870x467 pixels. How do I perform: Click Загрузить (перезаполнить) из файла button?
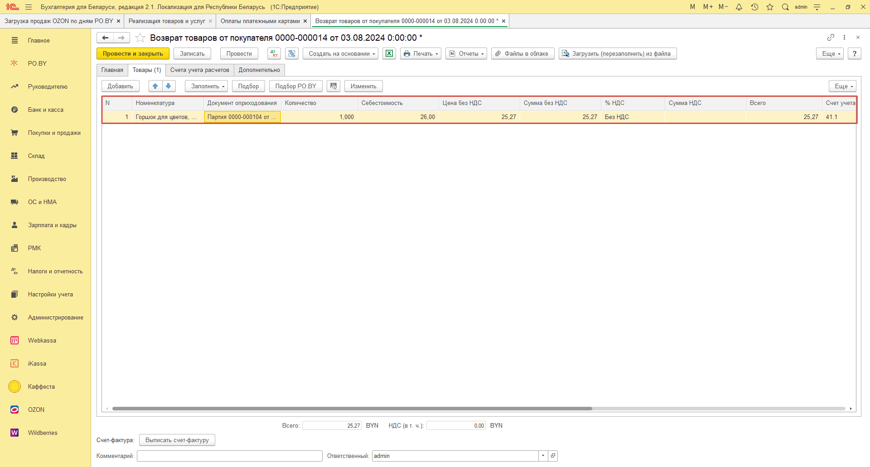618,53
